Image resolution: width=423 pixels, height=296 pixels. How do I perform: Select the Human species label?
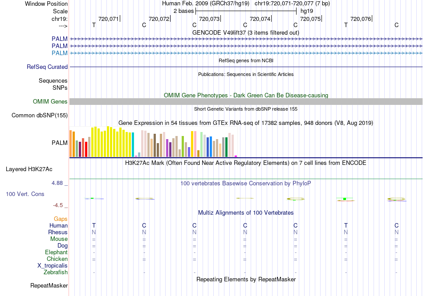coord(58,225)
